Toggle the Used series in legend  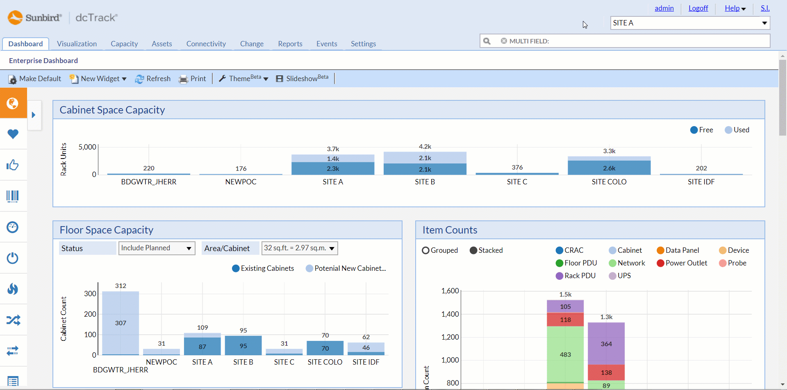coord(737,130)
